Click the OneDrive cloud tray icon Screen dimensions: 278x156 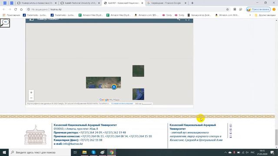(x=230, y=153)
